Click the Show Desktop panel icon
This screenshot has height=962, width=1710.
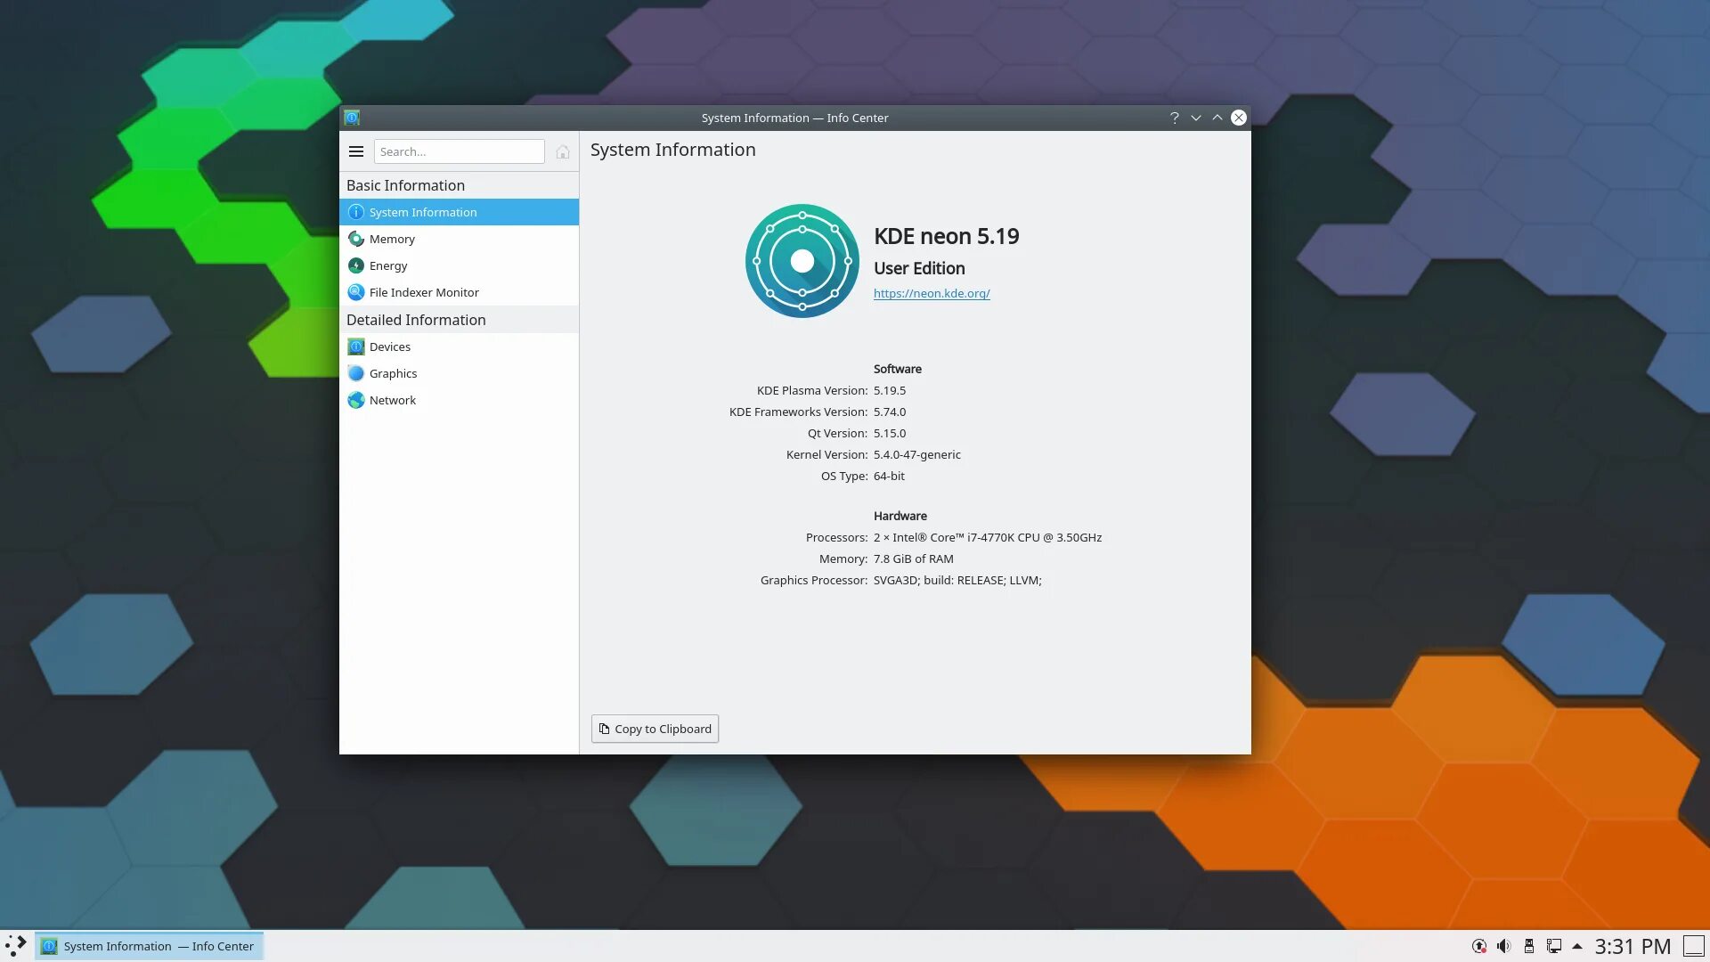click(1694, 946)
